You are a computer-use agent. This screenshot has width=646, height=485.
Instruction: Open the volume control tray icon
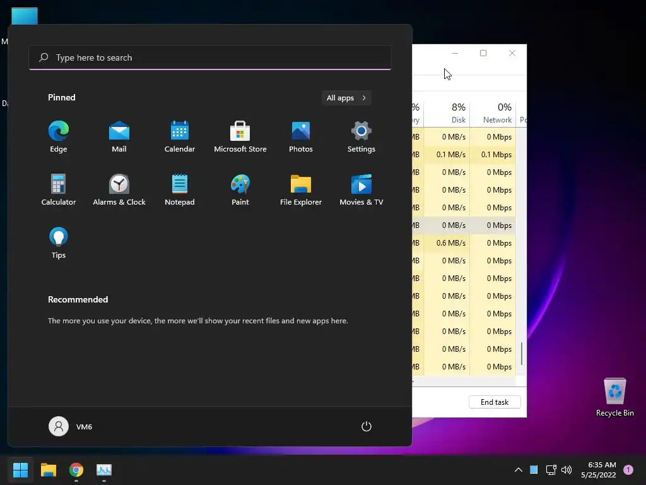(567, 470)
